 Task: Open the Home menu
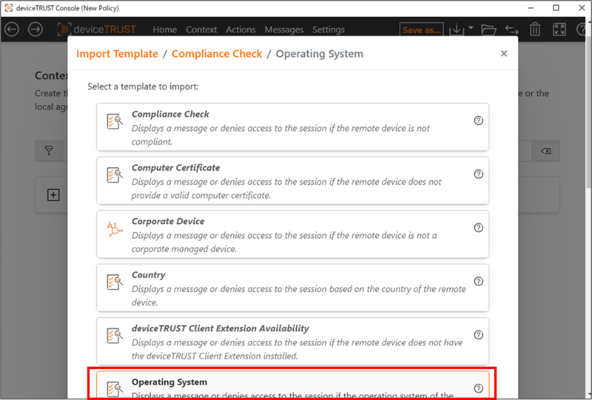tap(164, 30)
